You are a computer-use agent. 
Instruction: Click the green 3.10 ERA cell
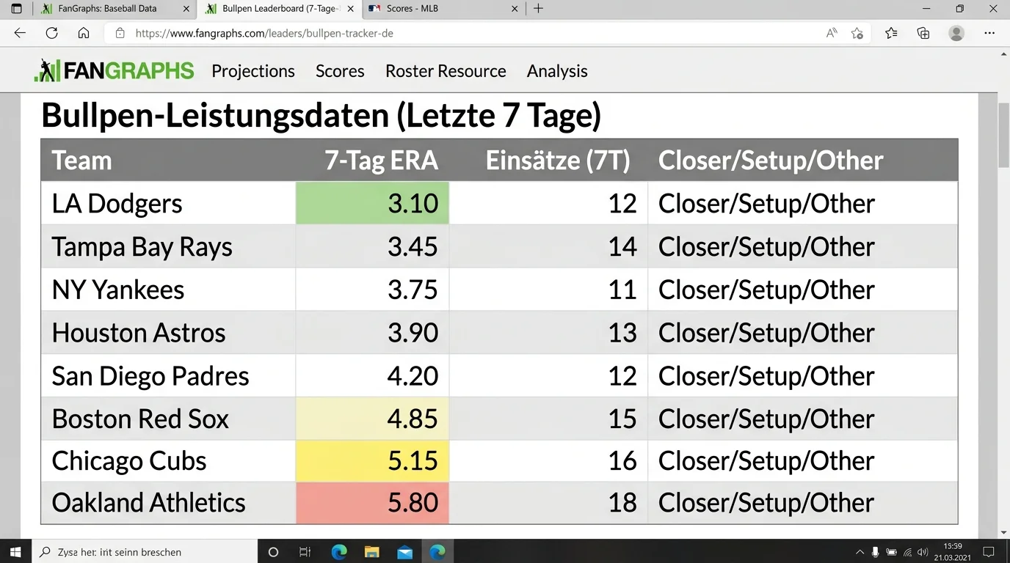pos(372,203)
